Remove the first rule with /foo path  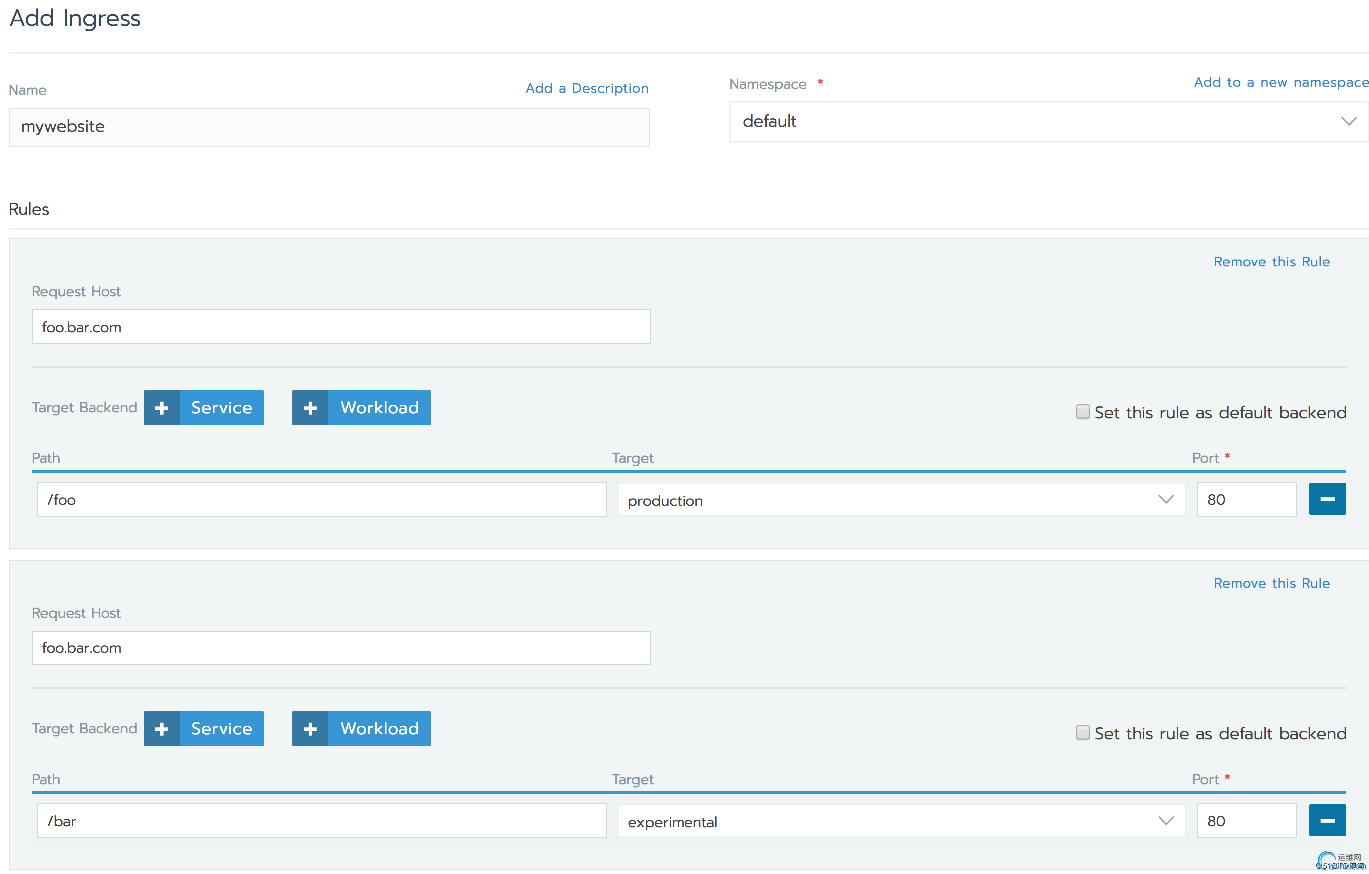coord(1271,261)
